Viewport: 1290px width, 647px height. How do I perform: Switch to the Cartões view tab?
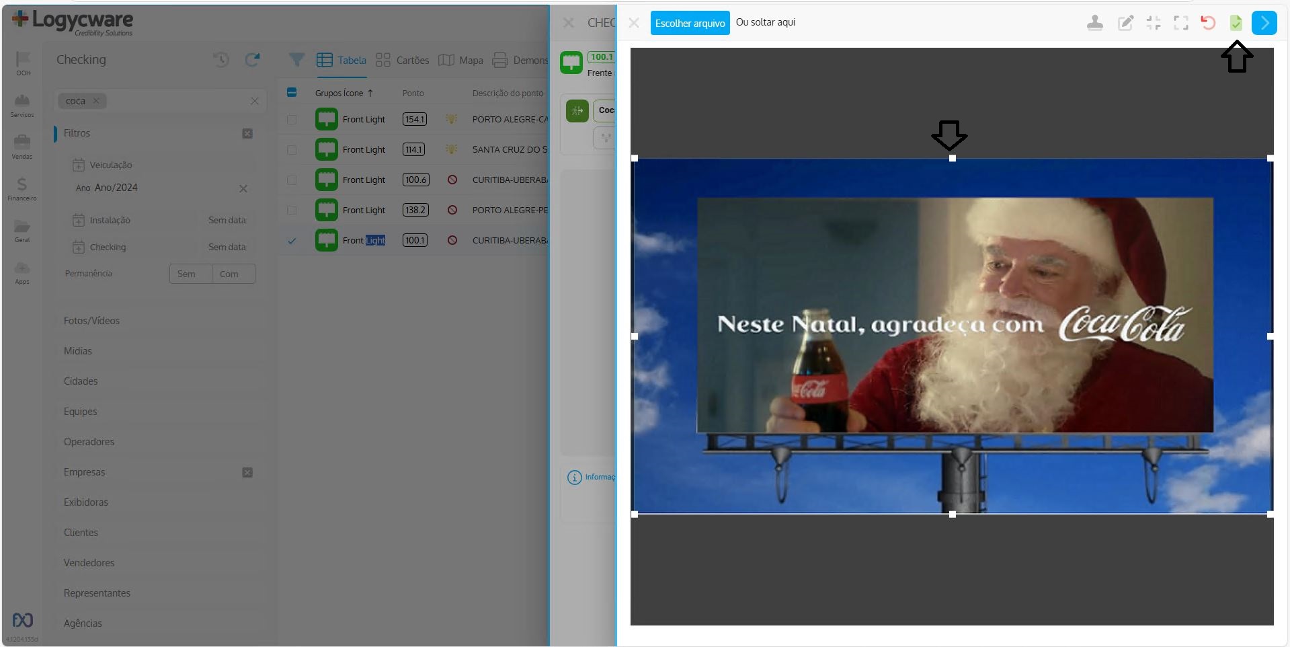pyautogui.click(x=402, y=60)
